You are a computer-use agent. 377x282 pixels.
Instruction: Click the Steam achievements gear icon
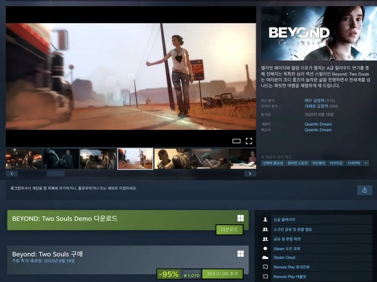[x=265, y=248]
